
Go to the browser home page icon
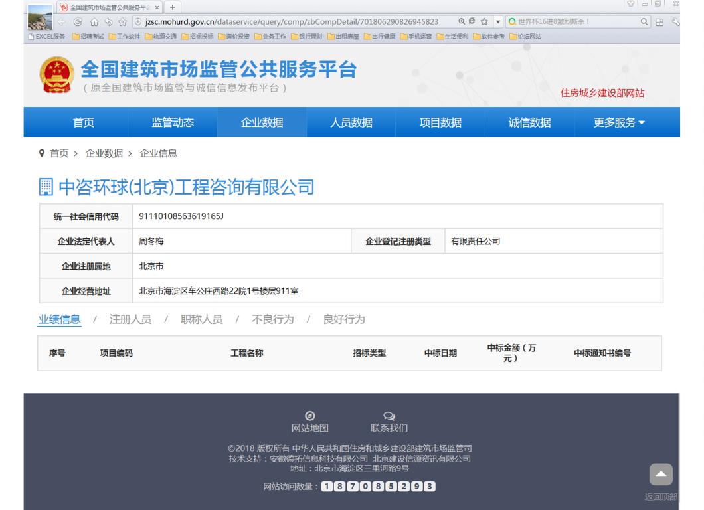coord(94,22)
